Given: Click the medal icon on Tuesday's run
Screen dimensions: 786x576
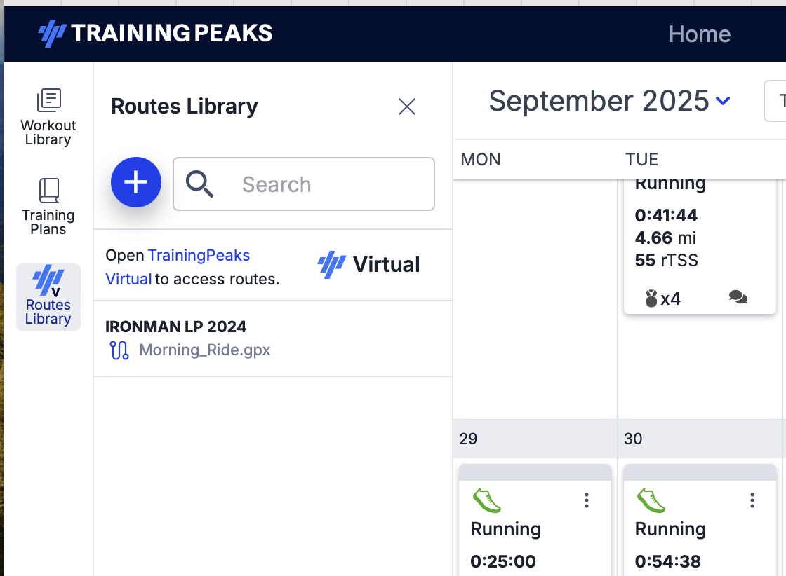Looking at the screenshot, I should point(651,299).
